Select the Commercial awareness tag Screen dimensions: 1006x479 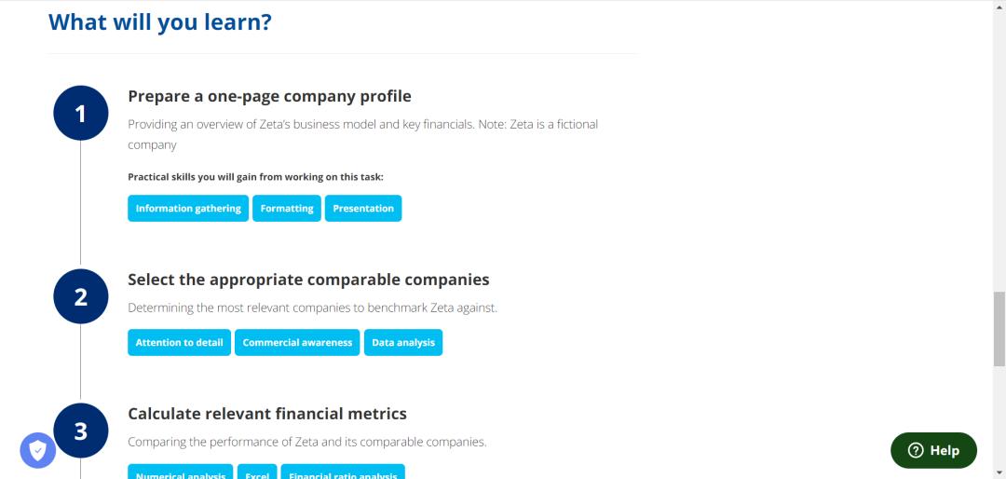(297, 343)
